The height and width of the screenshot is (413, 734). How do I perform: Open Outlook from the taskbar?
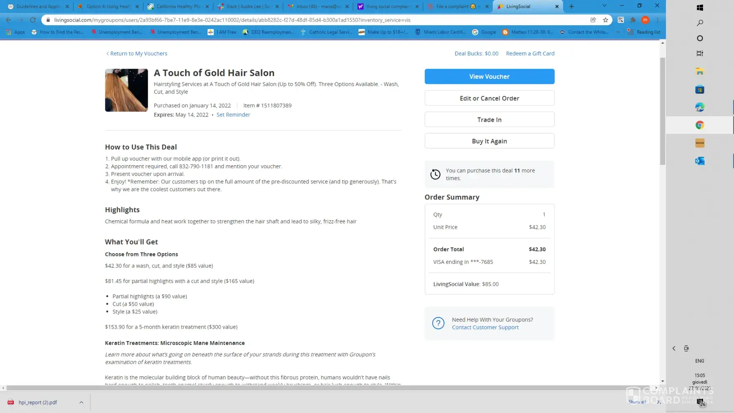point(700,161)
